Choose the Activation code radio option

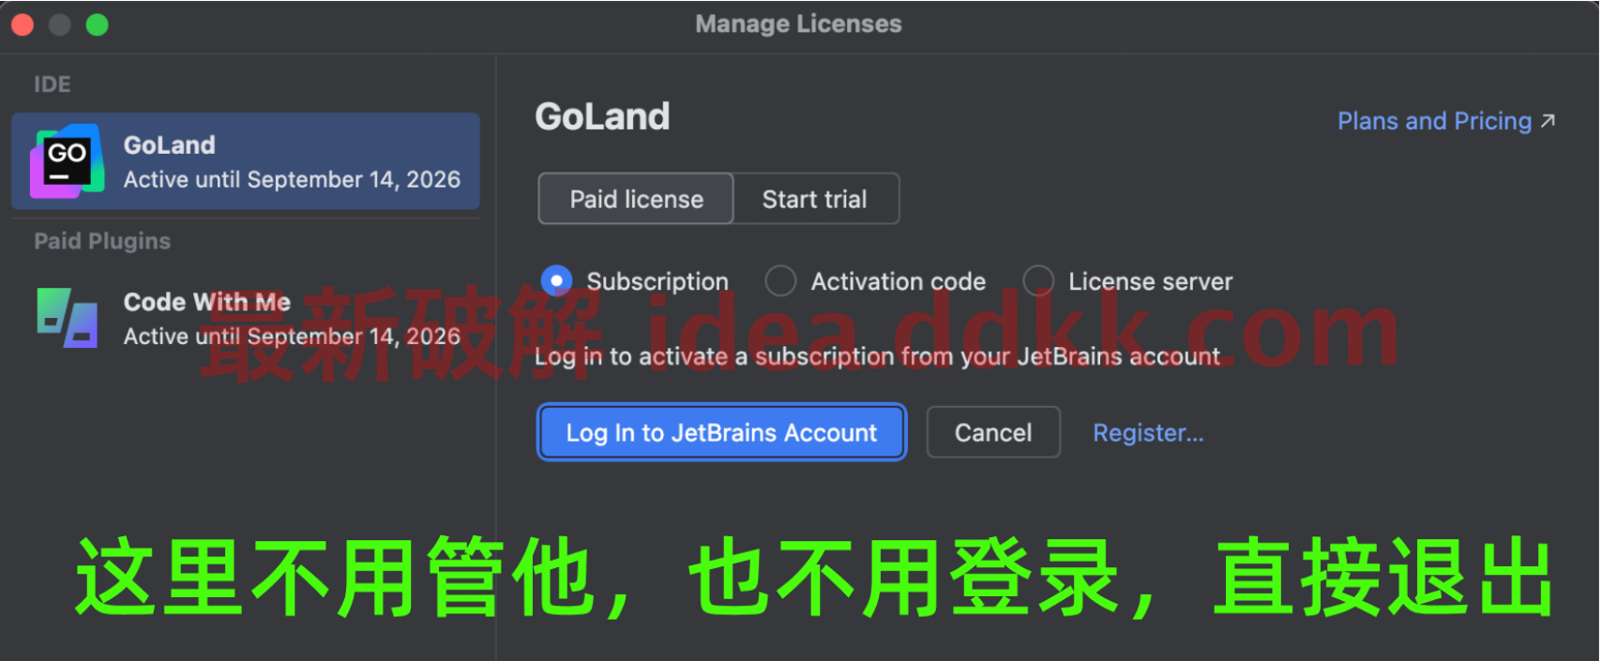coord(780,280)
